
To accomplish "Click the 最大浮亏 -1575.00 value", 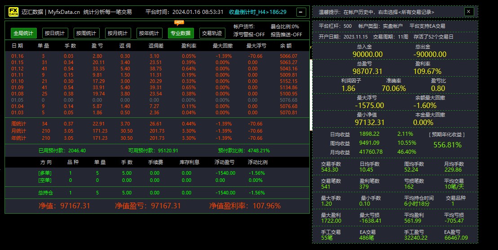I will click(x=370, y=106).
